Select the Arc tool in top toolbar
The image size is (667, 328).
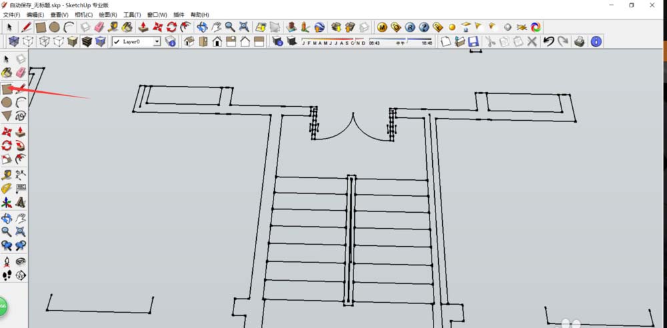point(69,27)
